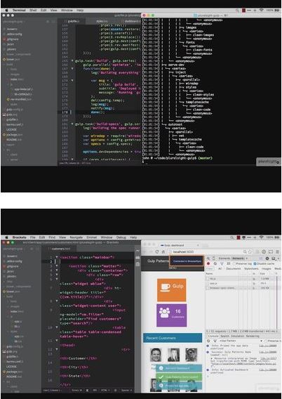282x399 pixels.
Task: Filter network by Documents
Action: click(233, 269)
